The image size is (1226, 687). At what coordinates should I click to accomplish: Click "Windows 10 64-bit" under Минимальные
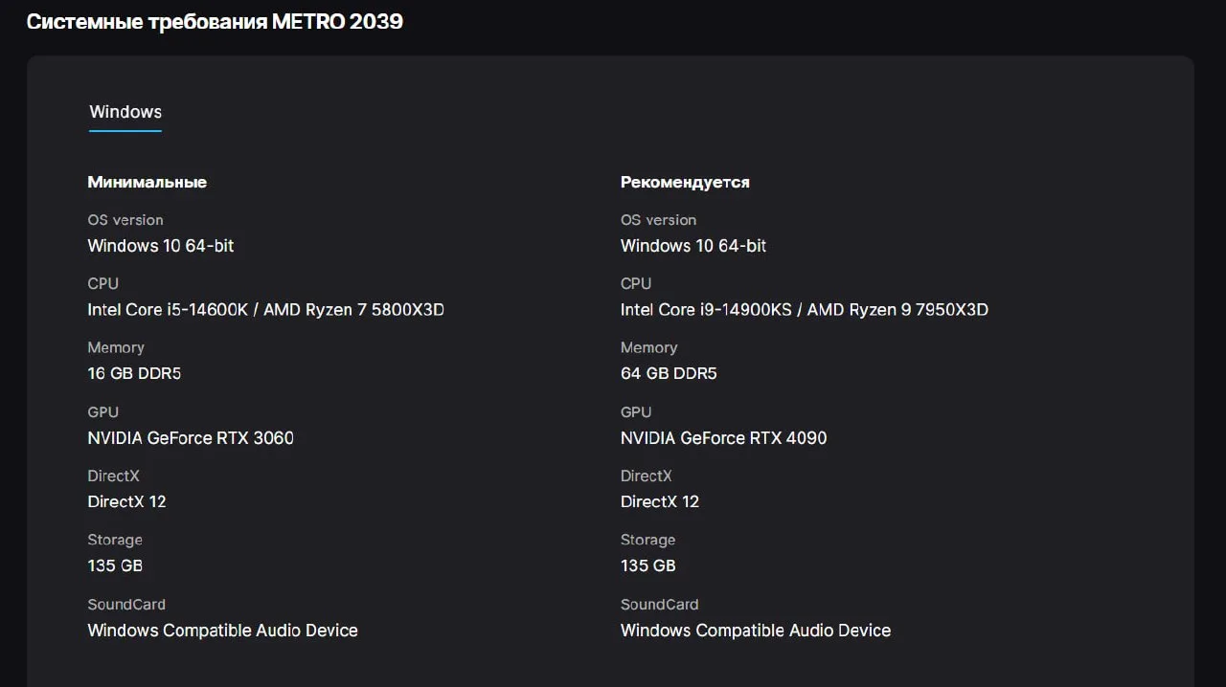(x=161, y=245)
